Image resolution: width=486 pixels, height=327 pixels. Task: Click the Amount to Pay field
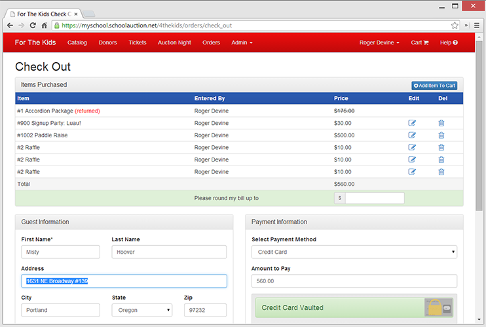[354, 281]
